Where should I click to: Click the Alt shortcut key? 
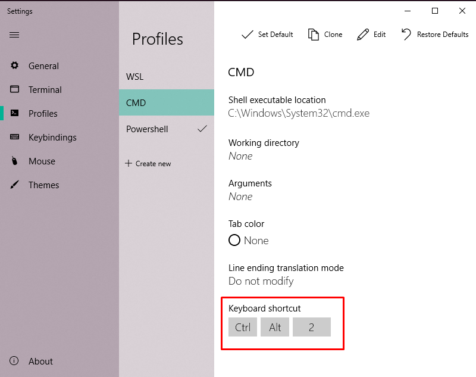pos(275,327)
